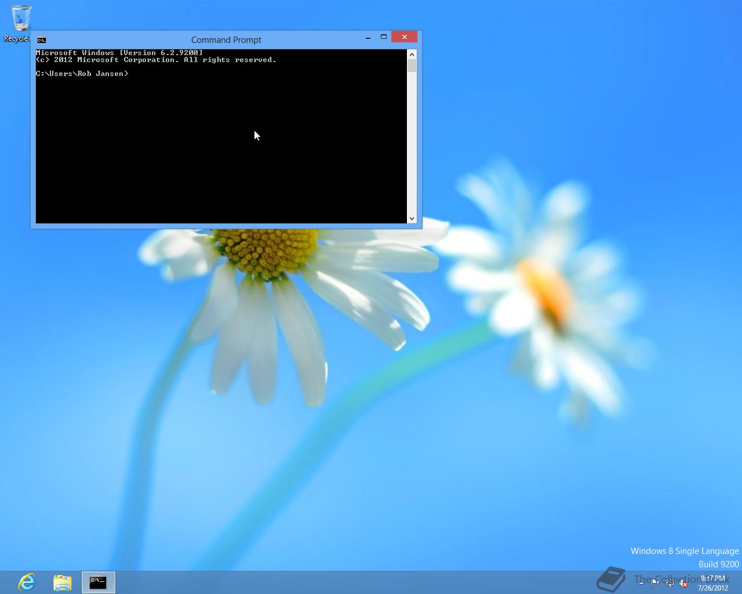Open the Command Prompt system menu icon

[x=42, y=40]
